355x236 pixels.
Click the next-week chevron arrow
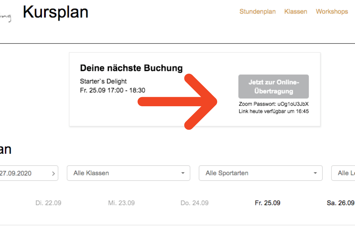54,173
